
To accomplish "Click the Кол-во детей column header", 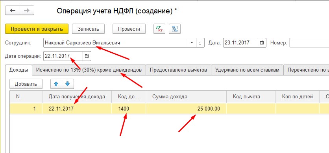I will (298, 97).
